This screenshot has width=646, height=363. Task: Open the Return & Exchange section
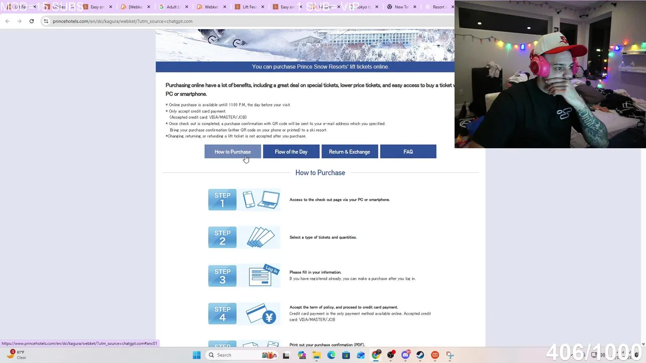click(350, 152)
